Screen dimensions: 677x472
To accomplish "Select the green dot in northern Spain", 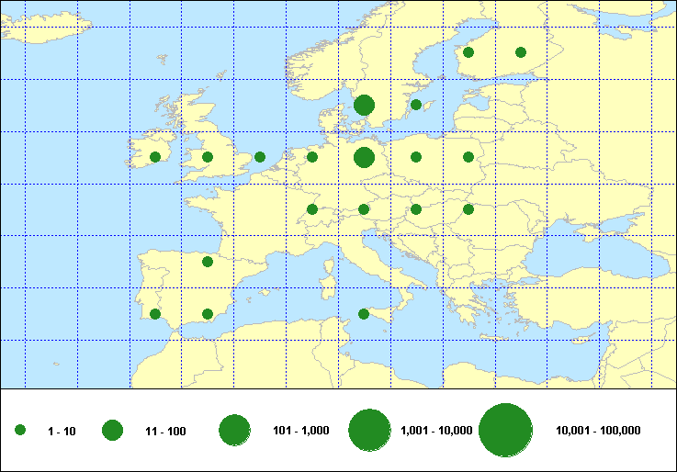I will 208,262.
